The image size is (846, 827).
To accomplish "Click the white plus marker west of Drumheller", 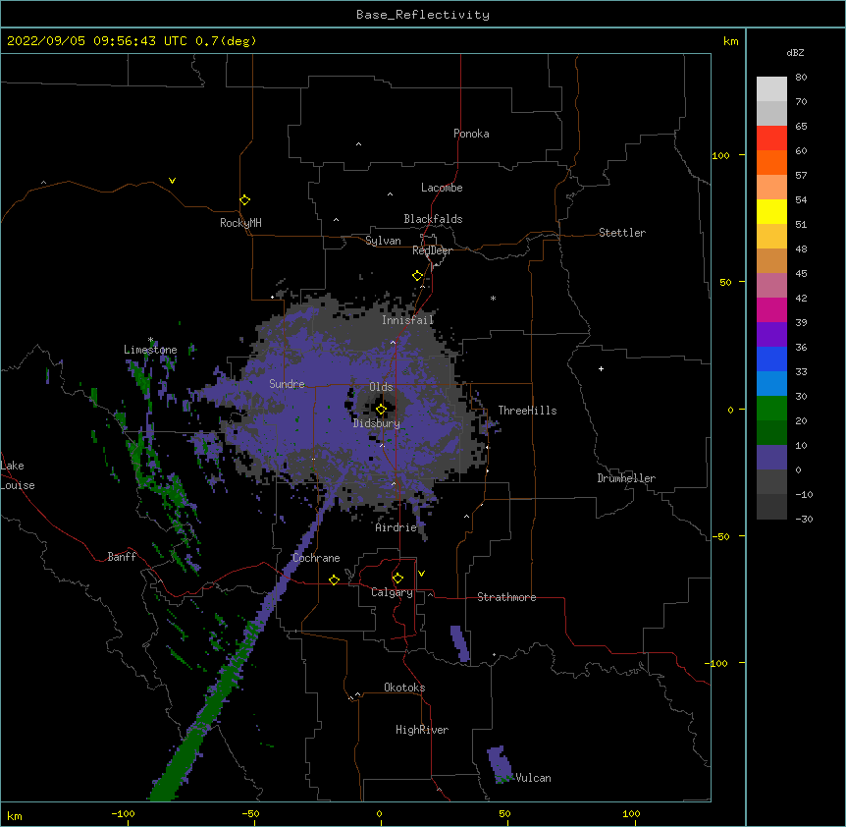I will pos(601,368).
